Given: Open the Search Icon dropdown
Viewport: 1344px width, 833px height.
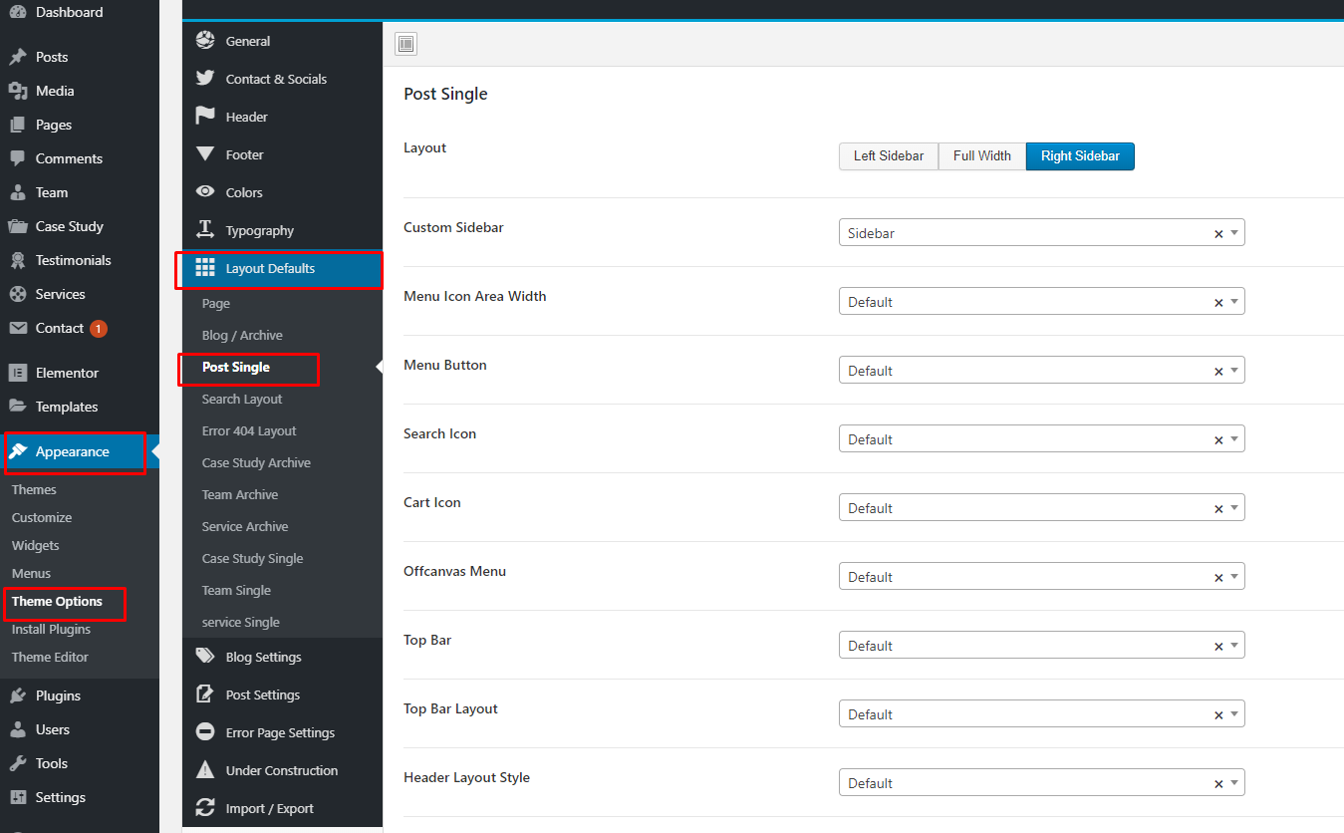Looking at the screenshot, I should (x=1042, y=438).
